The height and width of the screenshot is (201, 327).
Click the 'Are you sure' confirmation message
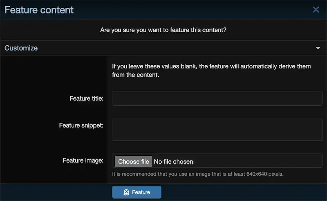click(163, 30)
